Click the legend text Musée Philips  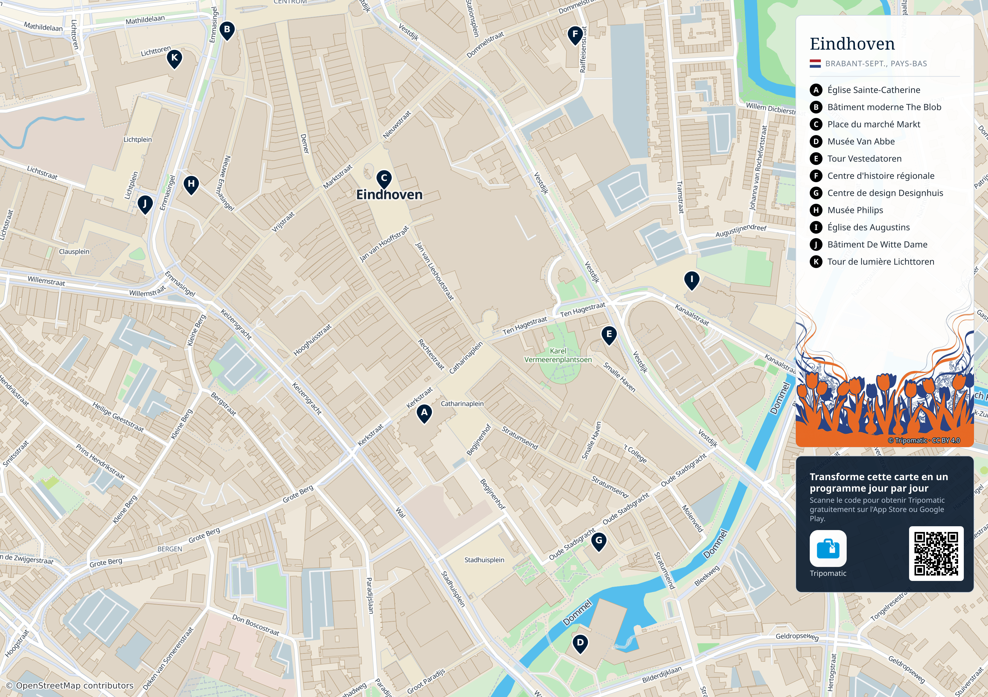click(855, 210)
